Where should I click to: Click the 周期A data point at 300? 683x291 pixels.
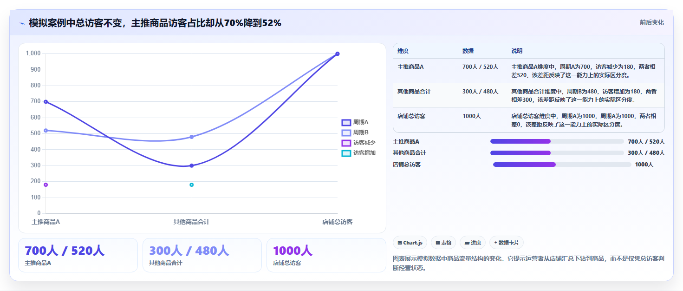191,165
